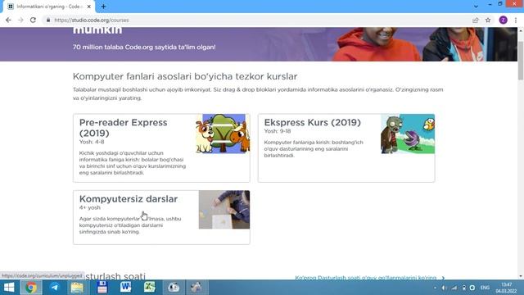Viewport: 524px width, 295px height.
Task: Click the text Yosh: 4-8
Action: (92, 142)
